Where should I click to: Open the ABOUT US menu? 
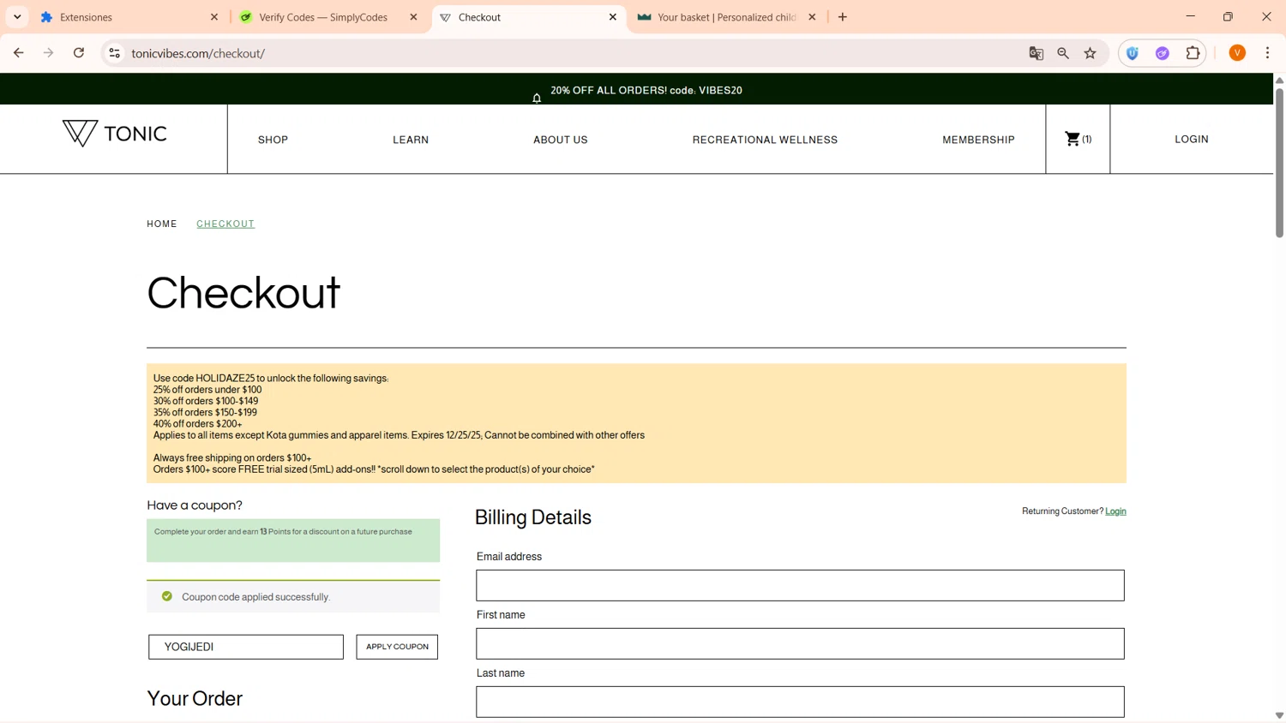tap(561, 140)
